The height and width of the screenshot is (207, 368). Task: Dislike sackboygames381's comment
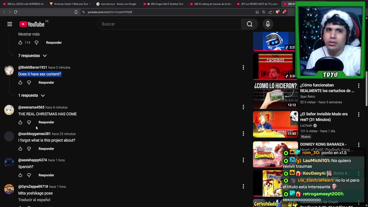click(x=29, y=149)
